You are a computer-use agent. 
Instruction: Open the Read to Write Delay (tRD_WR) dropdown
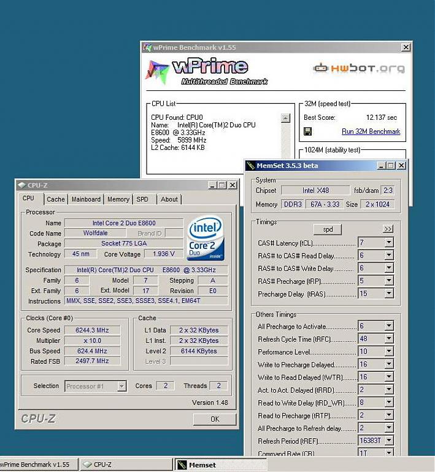click(389, 403)
